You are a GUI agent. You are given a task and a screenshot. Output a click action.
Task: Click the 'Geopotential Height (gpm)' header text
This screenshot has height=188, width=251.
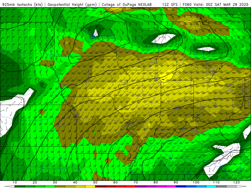click(72, 4)
